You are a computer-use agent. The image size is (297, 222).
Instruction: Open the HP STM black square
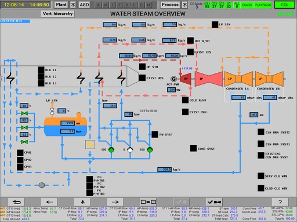[x=142, y=66]
